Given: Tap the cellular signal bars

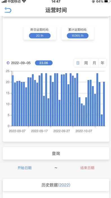Looking at the screenshot, I should (x=4, y=1).
